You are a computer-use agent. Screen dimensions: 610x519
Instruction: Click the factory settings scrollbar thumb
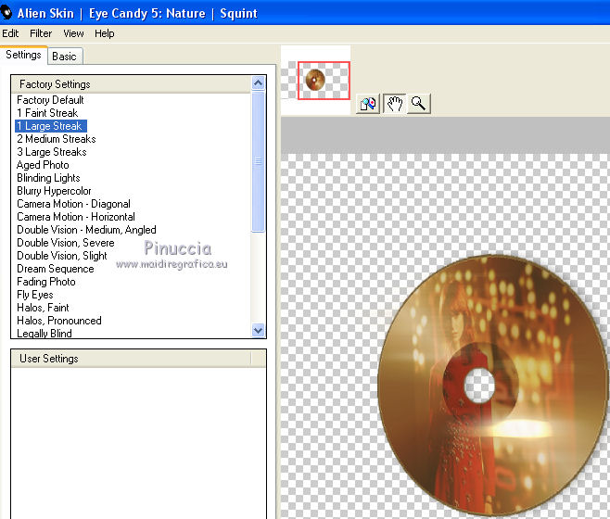pos(259,161)
